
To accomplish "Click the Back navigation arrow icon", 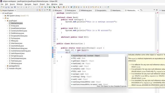I will (98, 7).
